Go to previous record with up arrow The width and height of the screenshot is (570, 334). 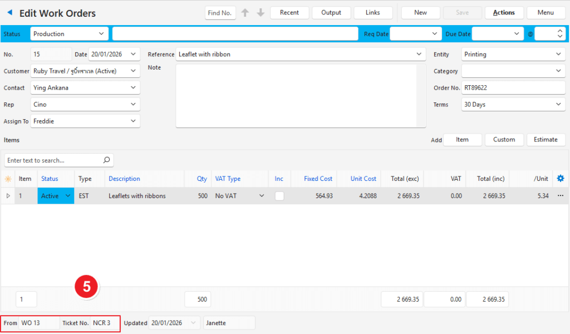tap(245, 13)
